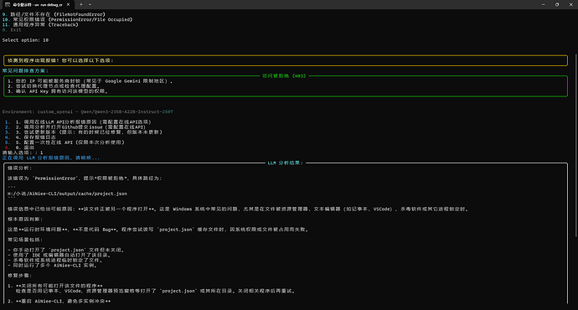Click the terminal icon in the tab
Viewport: 578px width, 310px height.
coord(8,5)
